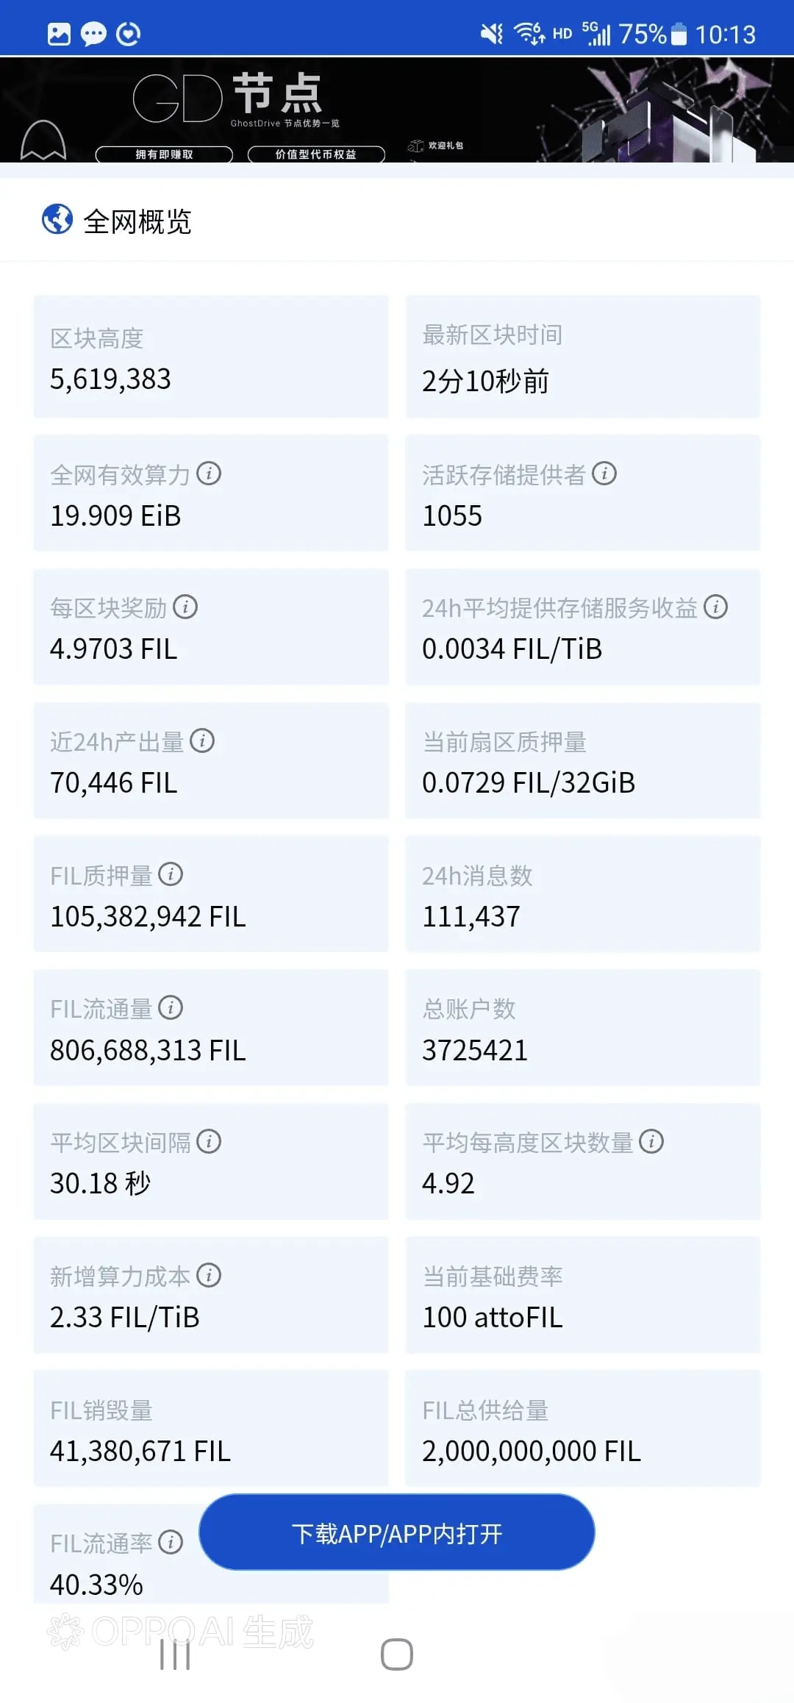Show info for 平均区块间隔

pos(209,1142)
